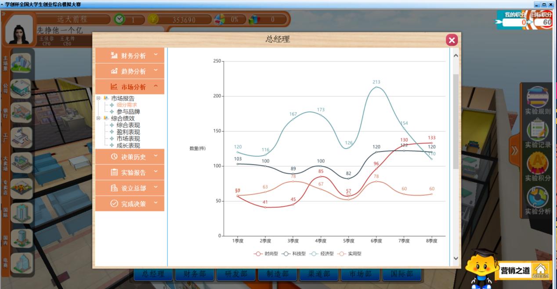The width and height of the screenshot is (557, 289).
Task: Toggle 时尚型 series in chart legend
Action: click(x=266, y=254)
